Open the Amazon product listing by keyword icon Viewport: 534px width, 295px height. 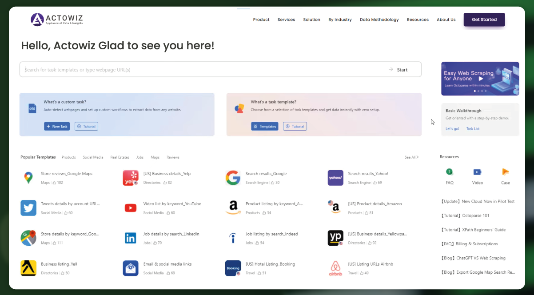(x=233, y=208)
